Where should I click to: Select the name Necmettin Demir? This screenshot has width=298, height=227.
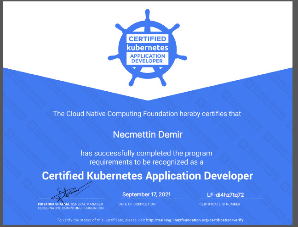click(x=148, y=135)
